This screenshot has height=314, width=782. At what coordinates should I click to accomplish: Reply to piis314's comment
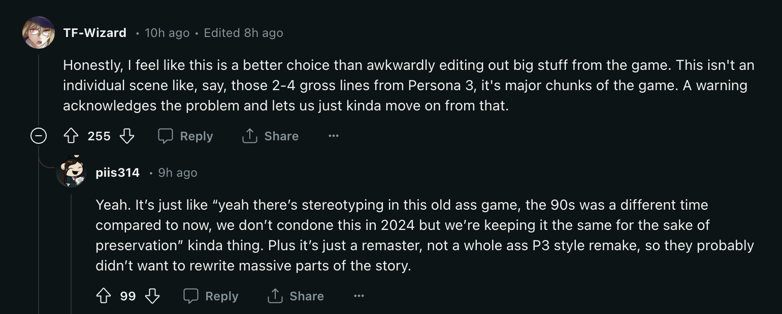click(x=211, y=296)
